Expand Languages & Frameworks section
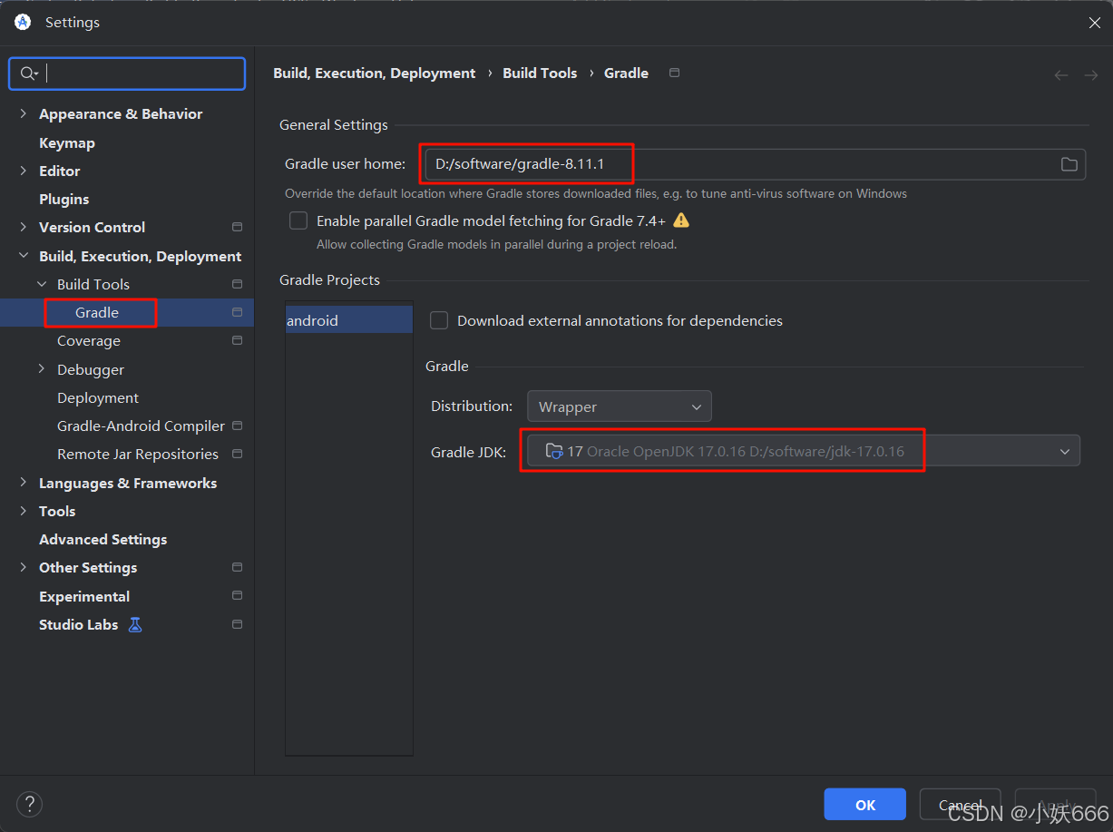The width and height of the screenshot is (1113, 832). 23,483
